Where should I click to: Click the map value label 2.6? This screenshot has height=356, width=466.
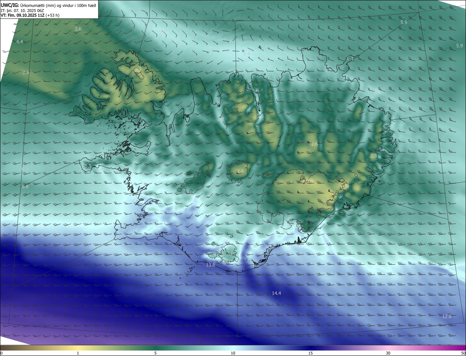click(315, 144)
